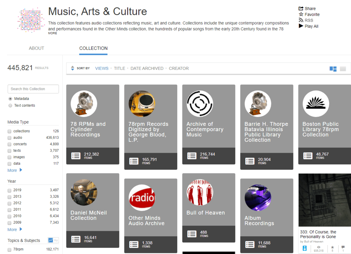
Task: Sort by CREATOR
Action: click(x=179, y=68)
